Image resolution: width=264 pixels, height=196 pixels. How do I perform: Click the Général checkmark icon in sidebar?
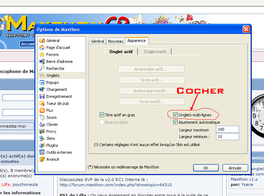[x=42, y=41]
